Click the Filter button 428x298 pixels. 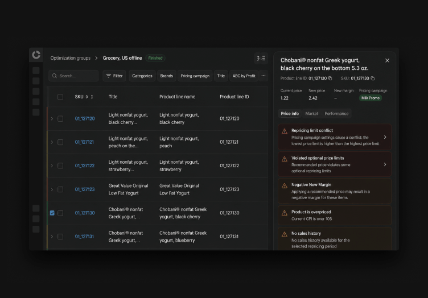(114, 76)
